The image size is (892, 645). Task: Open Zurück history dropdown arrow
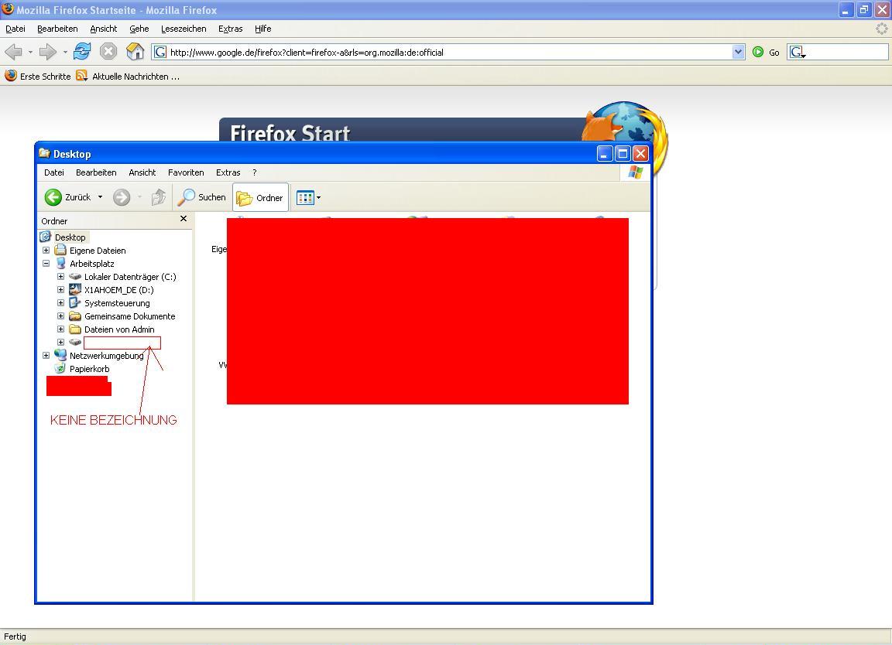100,197
